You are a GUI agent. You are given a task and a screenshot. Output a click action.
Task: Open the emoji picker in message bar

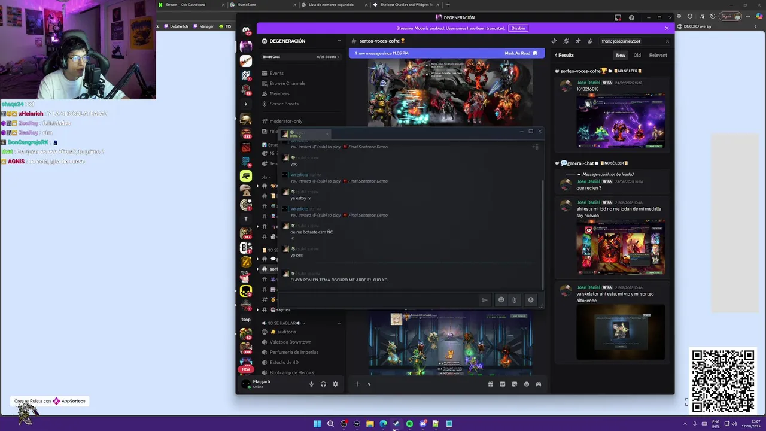[527, 384]
